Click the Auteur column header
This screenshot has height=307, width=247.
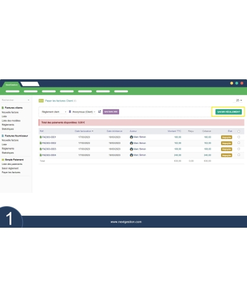tap(133, 131)
